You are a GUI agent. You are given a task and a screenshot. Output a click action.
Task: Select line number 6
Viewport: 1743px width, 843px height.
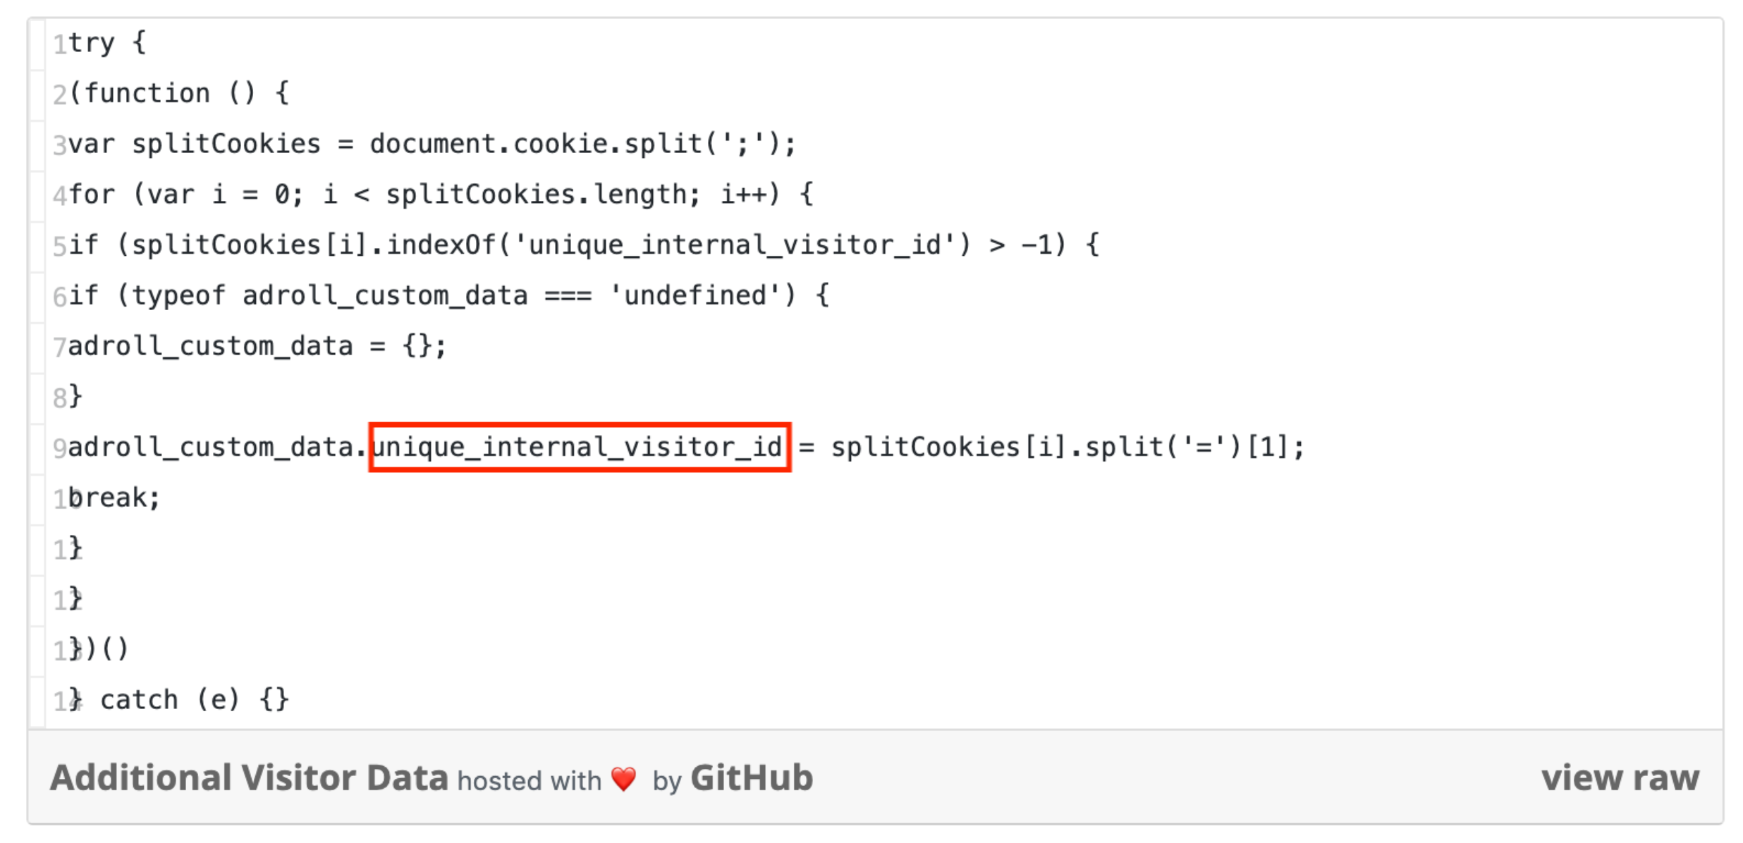pos(59,297)
